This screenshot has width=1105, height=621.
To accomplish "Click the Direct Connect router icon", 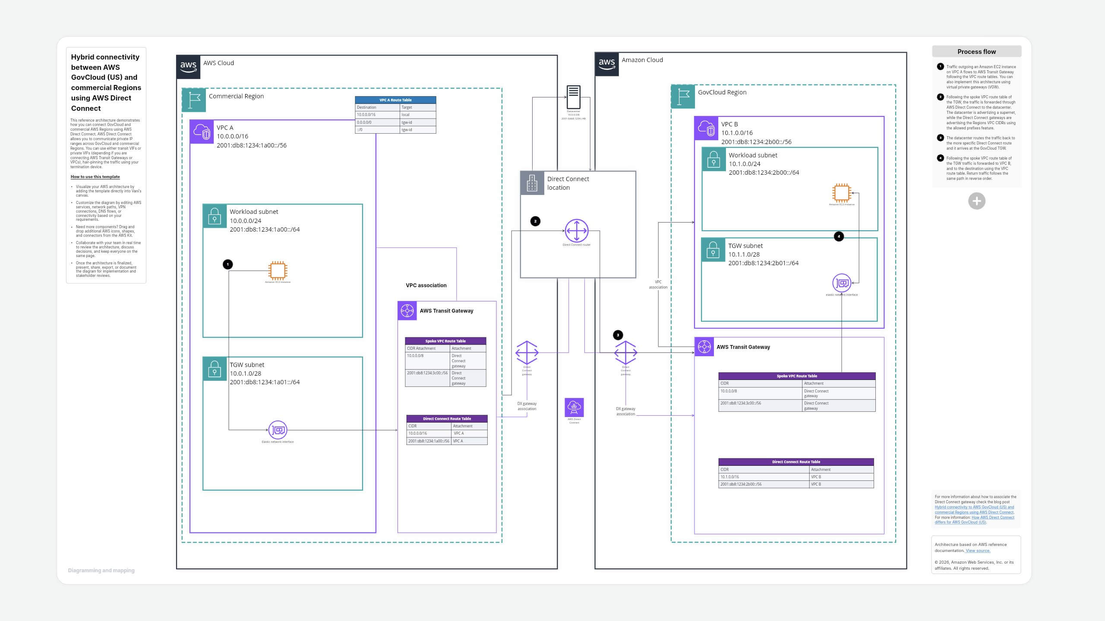I will [577, 231].
